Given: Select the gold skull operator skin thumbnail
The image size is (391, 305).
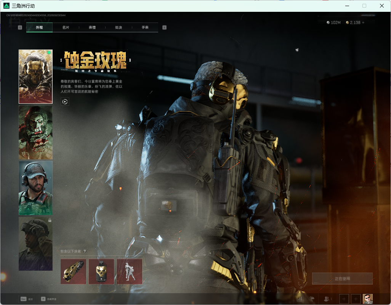Looking at the screenshot, I should pyautogui.click(x=36, y=77).
